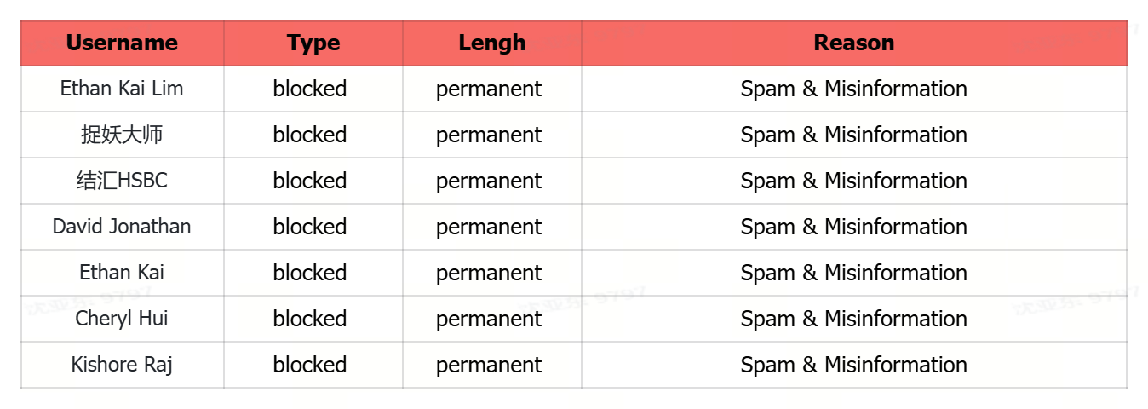Viewport: 1148px width, 409px height.
Task: Click the blocked cell in Ethan Kai Lim row
Action: (310, 89)
